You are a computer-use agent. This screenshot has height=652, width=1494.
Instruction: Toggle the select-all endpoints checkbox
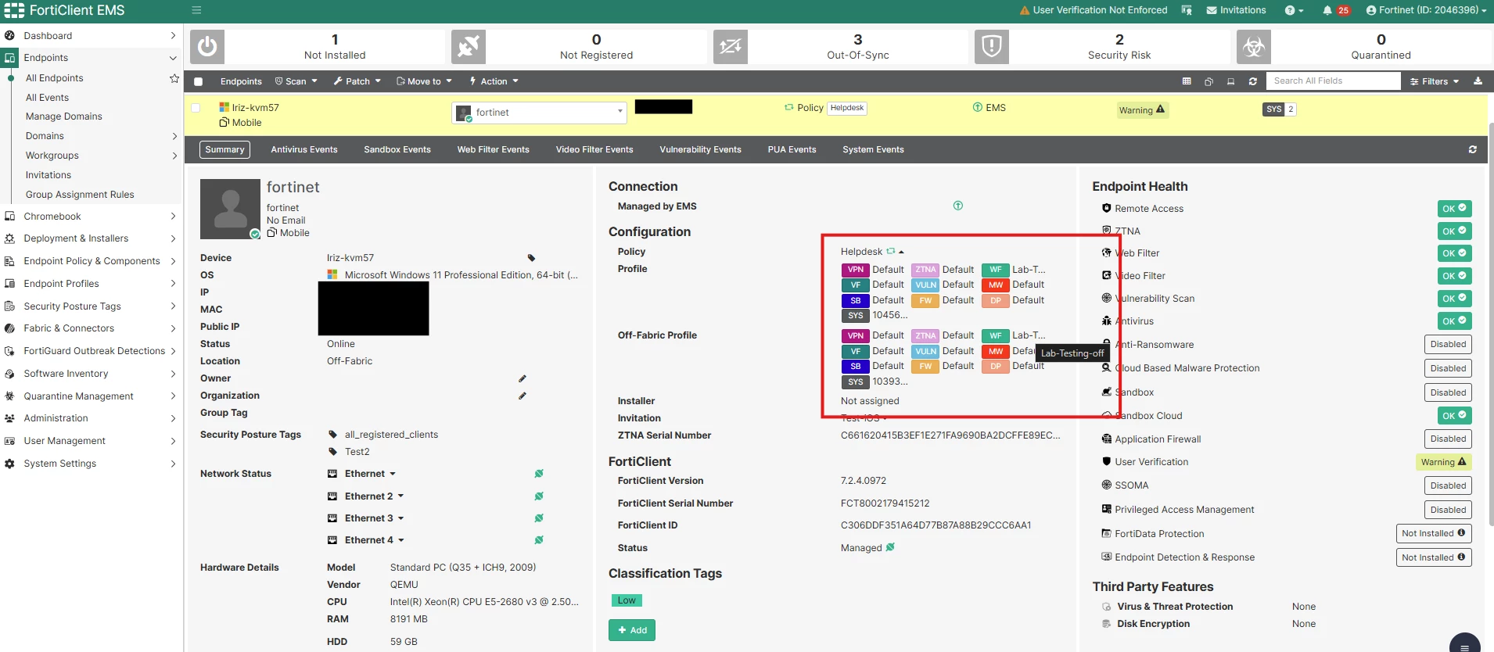[198, 81]
